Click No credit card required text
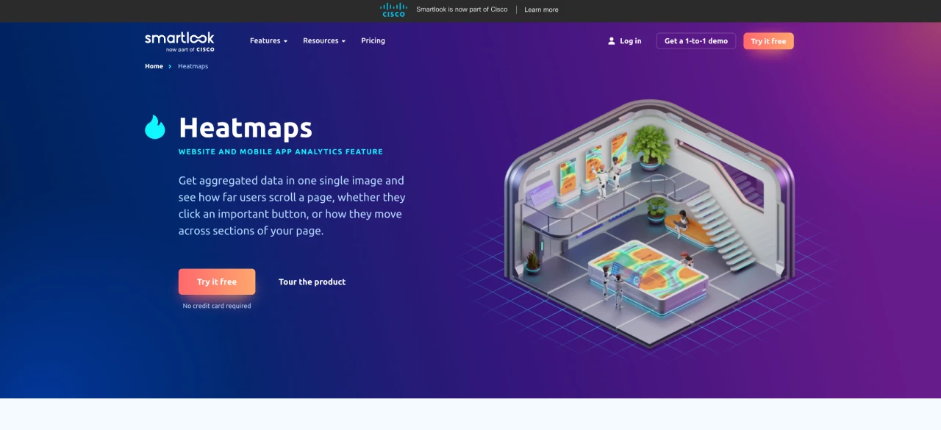 tap(217, 306)
